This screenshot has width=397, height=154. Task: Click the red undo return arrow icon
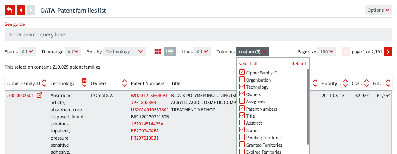click(10, 10)
